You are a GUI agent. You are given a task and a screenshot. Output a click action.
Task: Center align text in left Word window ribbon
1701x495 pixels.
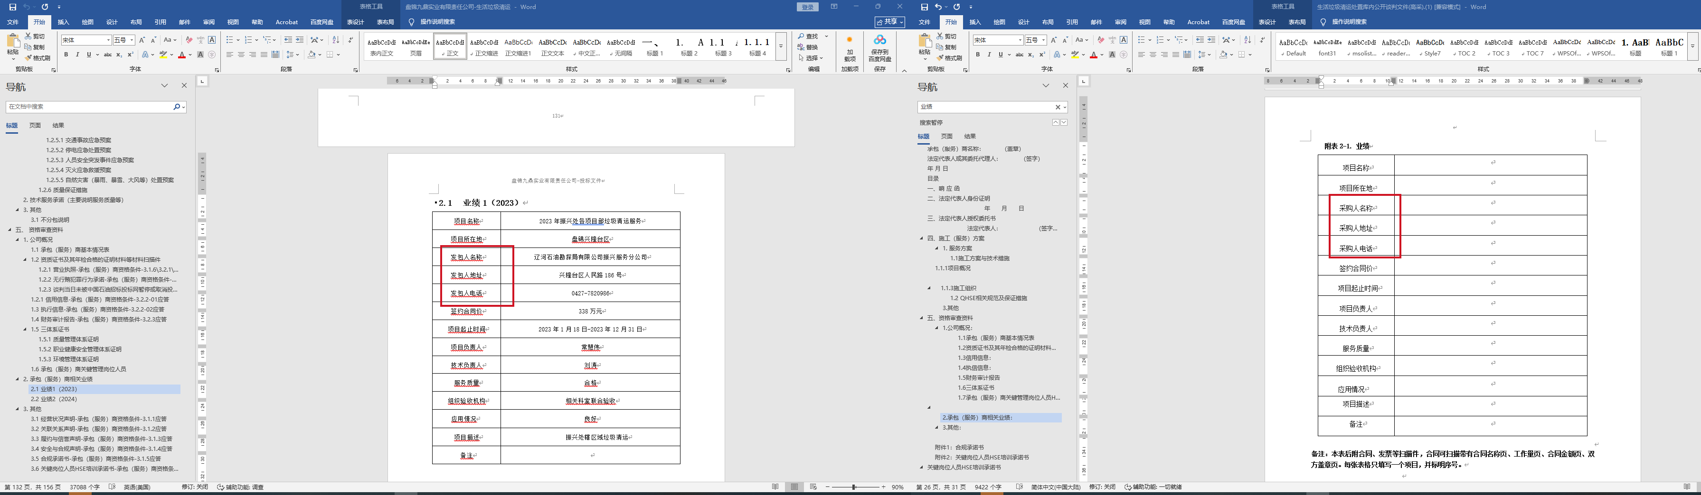(x=241, y=55)
